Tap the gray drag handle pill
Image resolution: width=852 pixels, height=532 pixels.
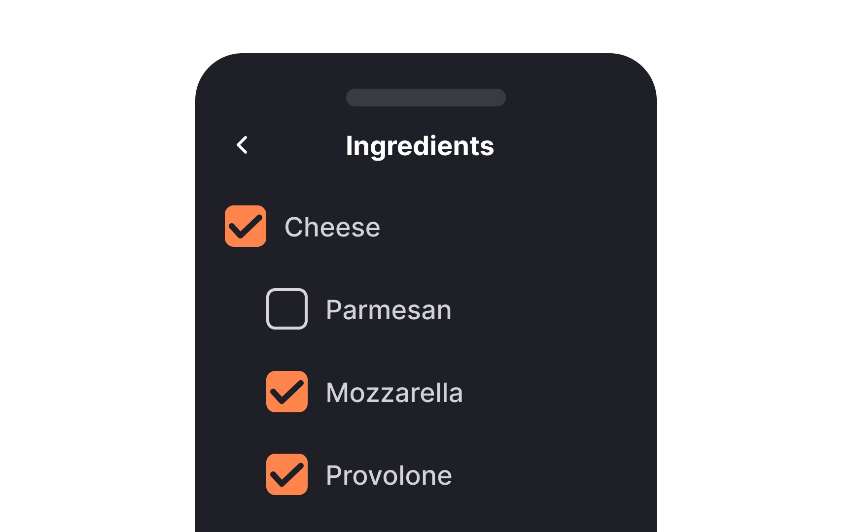(x=426, y=98)
